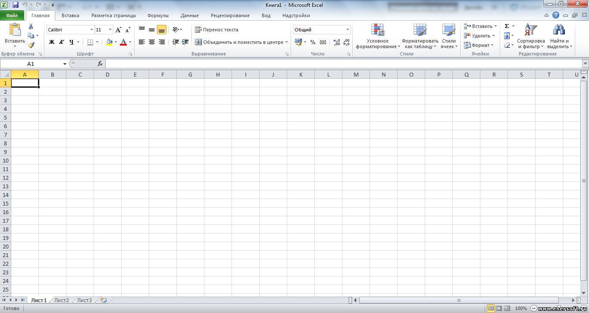Toggle bottom vertical align (highlighted)

(x=162, y=30)
